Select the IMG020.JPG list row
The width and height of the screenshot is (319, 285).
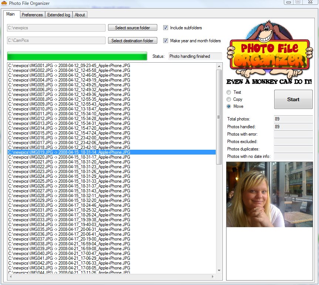[112, 157]
